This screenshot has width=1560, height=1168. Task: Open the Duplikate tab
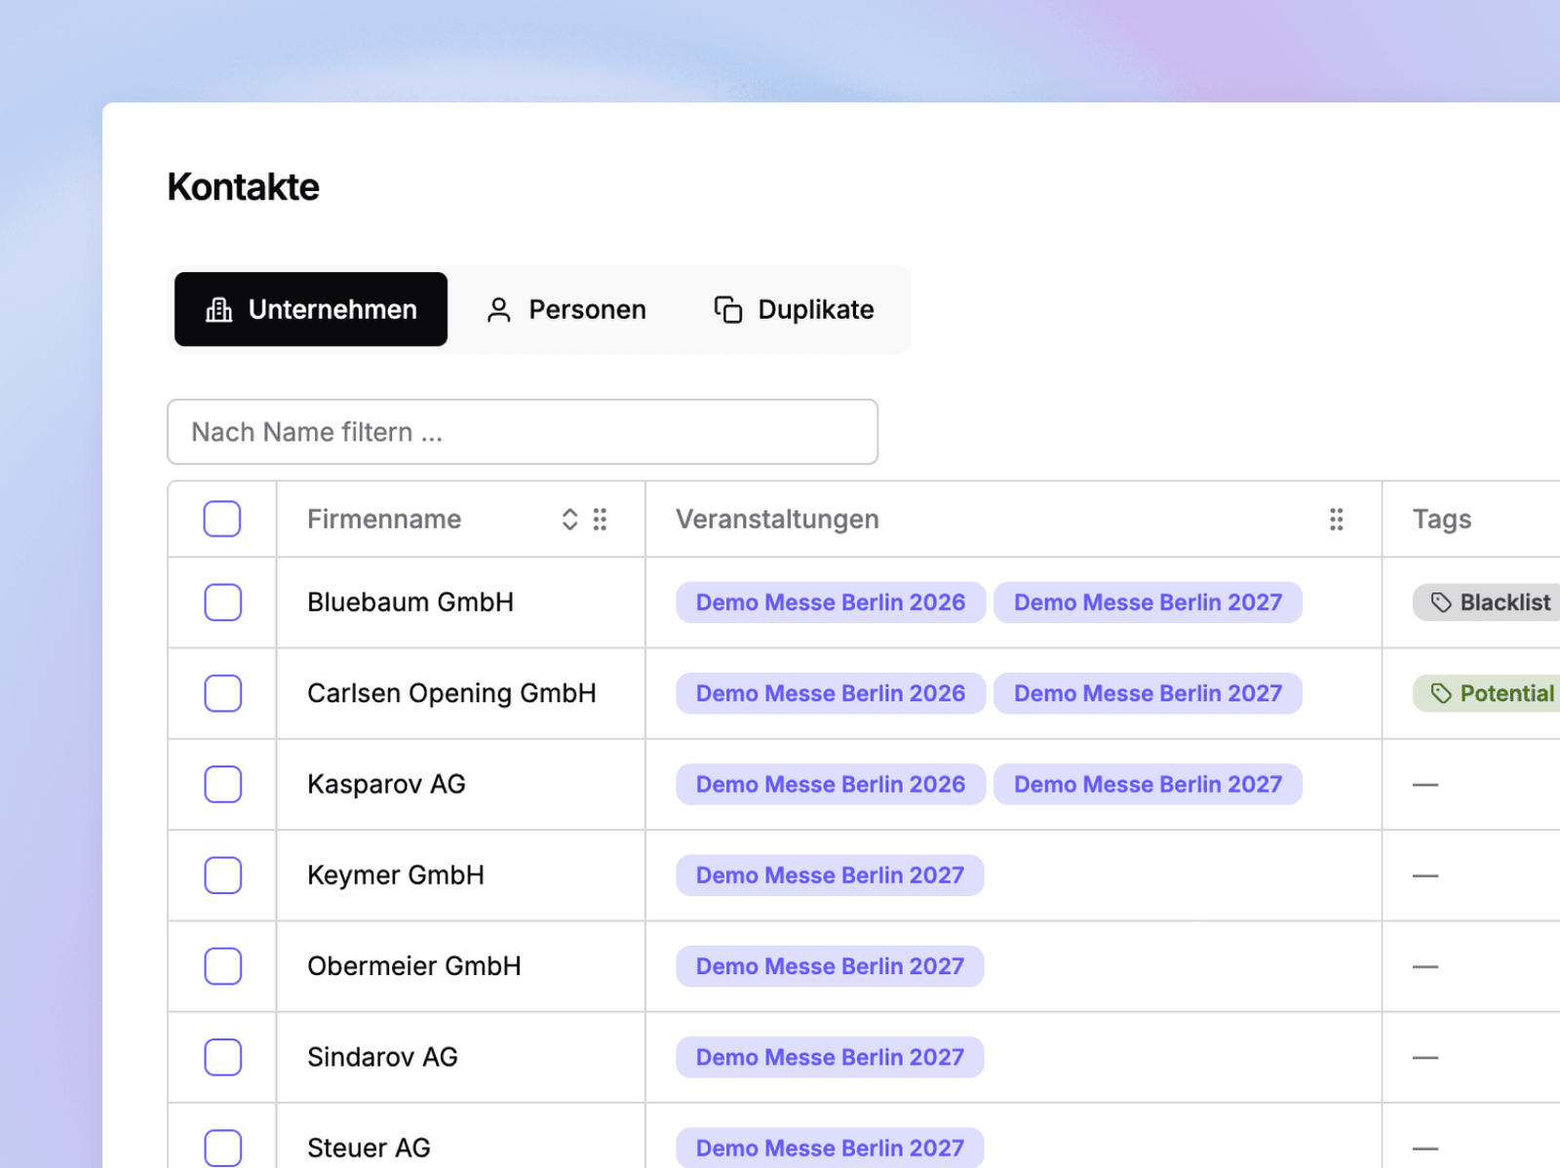[795, 309]
